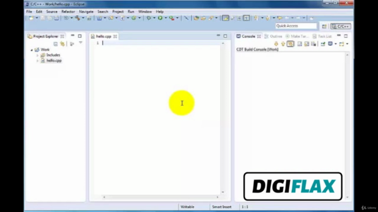Open the Run menu
The width and height of the screenshot is (378, 212).
(131, 12)
